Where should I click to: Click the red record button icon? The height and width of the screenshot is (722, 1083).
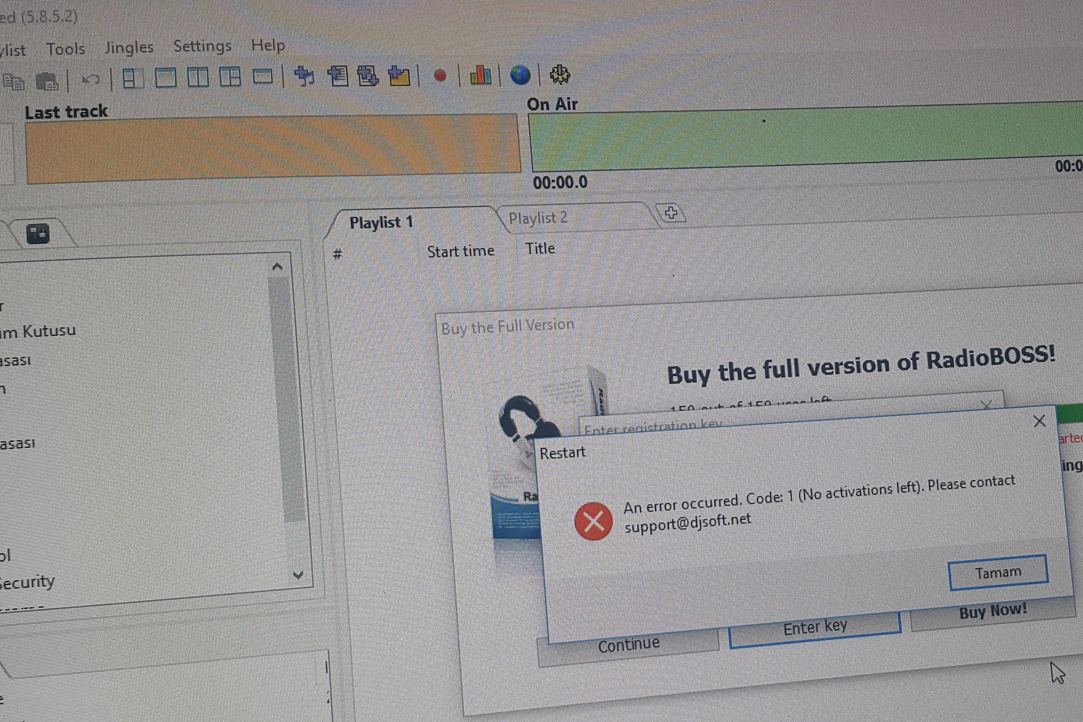click(440, 75)
